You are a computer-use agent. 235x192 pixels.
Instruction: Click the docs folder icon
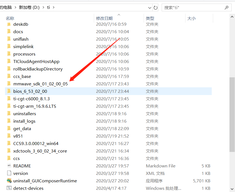9,31
